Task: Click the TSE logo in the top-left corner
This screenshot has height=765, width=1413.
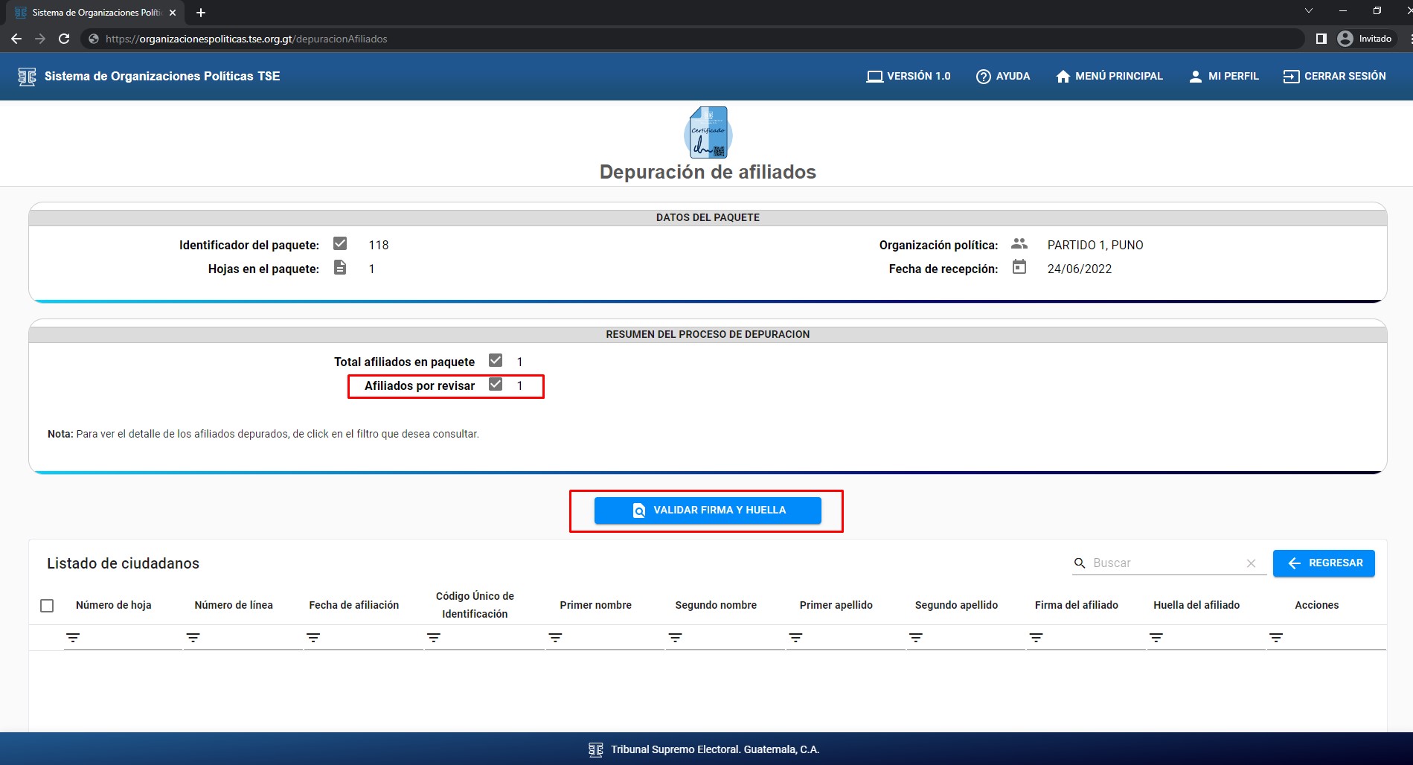Action: pyautogui.click(x=27, y=76)
